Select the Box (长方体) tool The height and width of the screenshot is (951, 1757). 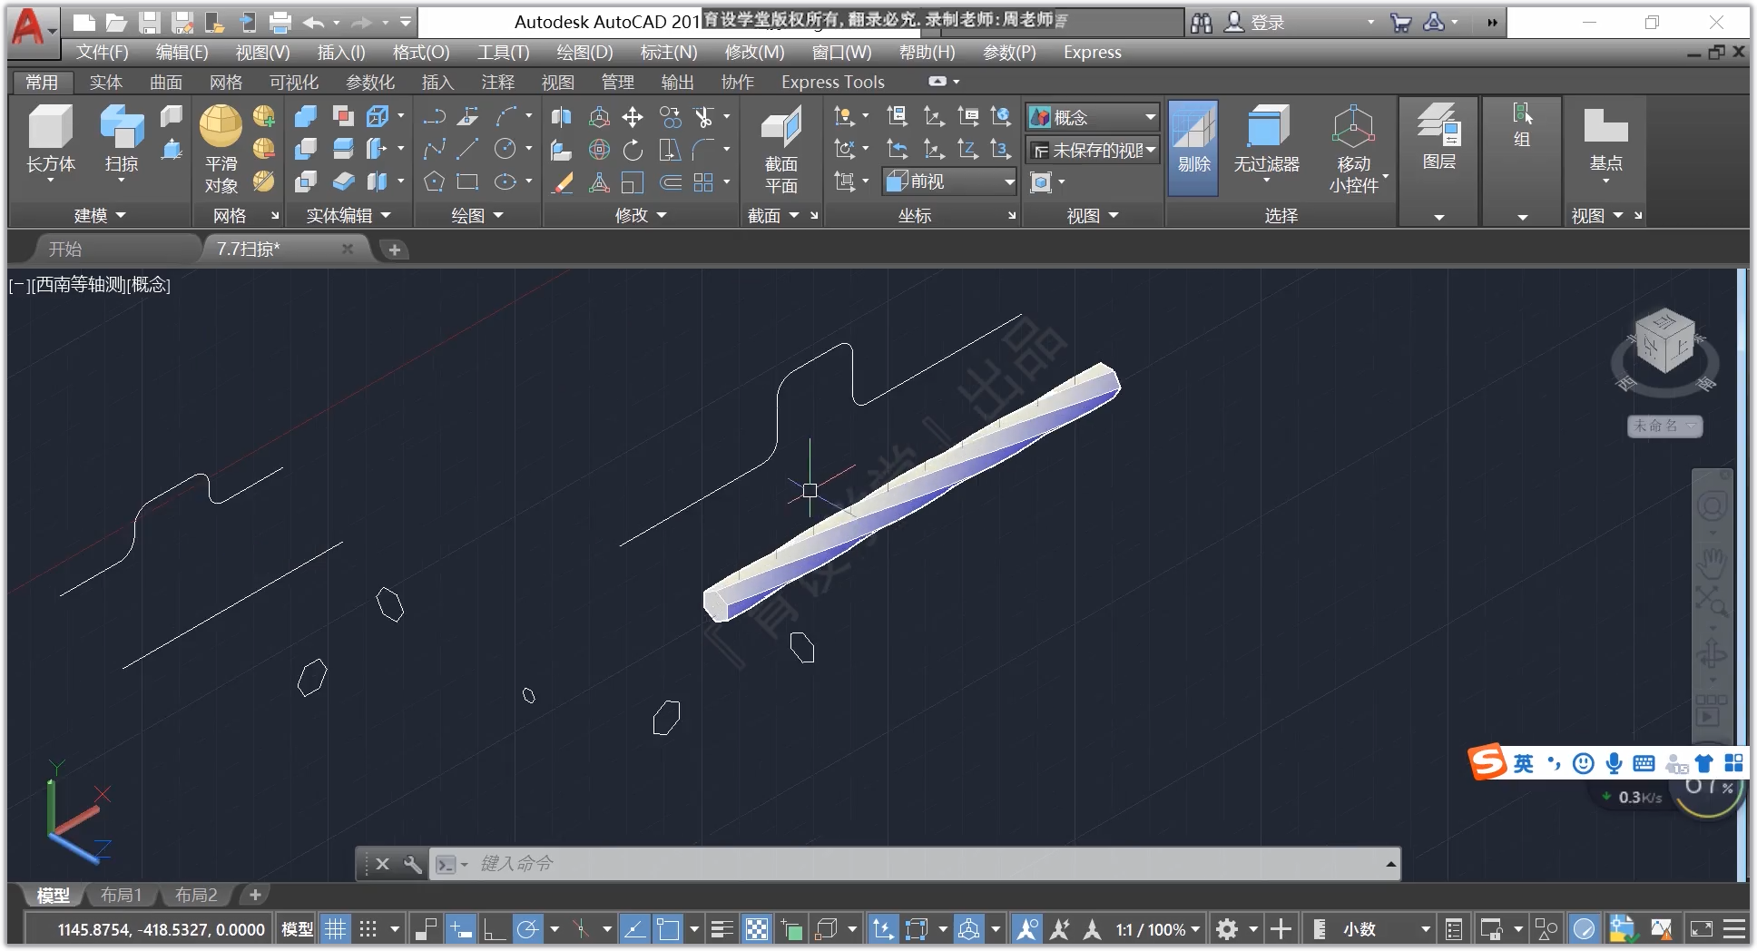[x=50, y=140]
